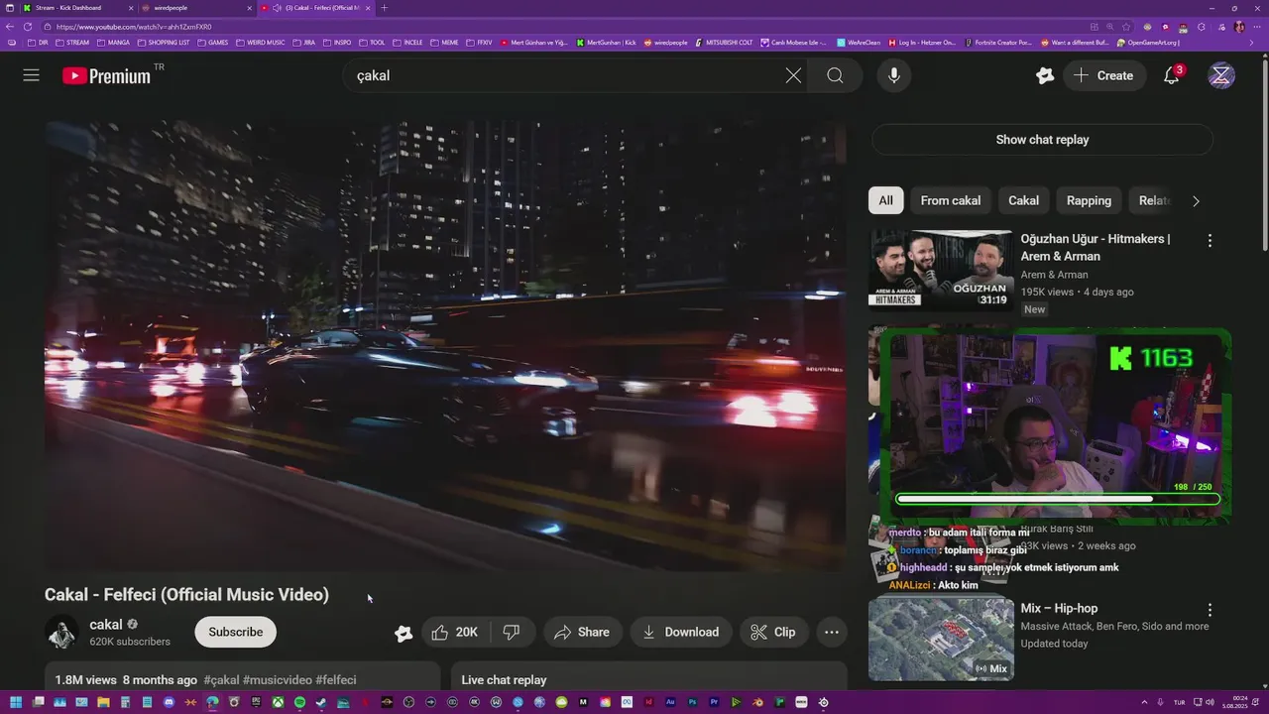Open the Xbox app from the taskbar
This screenshot has height=714, width=1269.
278,702
